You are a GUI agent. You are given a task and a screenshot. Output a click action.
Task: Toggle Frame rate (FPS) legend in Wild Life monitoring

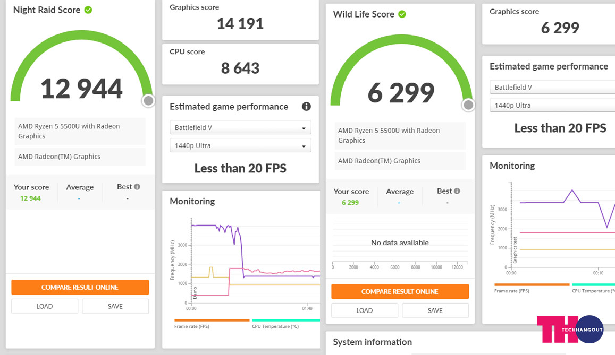tap(532, 288)
